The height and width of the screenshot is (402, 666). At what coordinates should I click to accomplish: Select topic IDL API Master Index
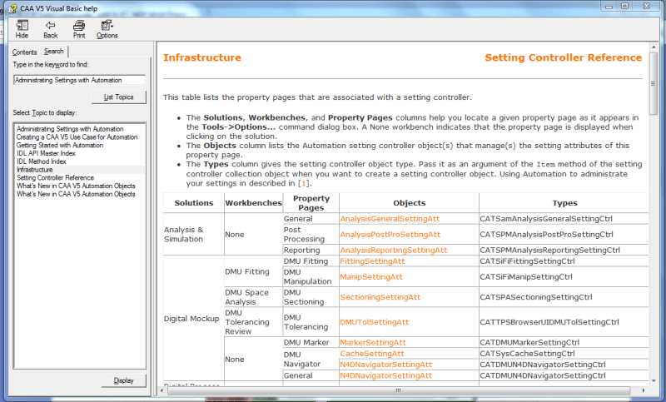tap(46, 153)
